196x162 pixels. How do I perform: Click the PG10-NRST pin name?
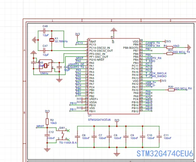(x=97, y=60)
